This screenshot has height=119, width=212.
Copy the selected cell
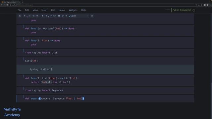point(33,16)
